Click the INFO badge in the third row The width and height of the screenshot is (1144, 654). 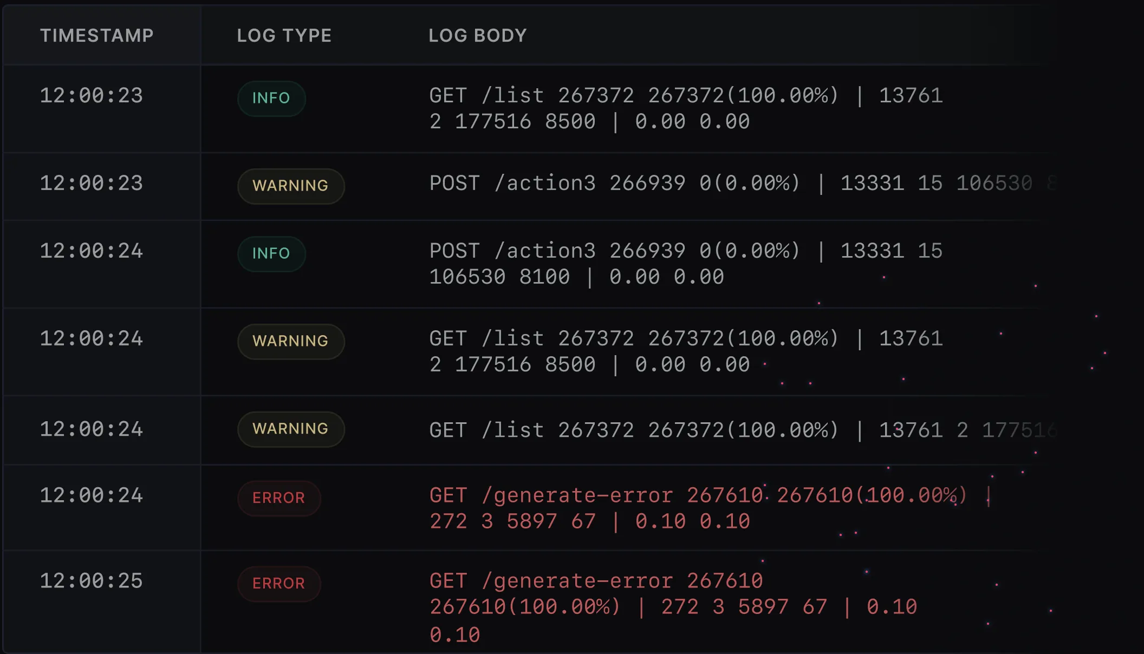[x=271, y=253]
